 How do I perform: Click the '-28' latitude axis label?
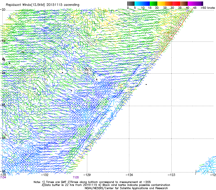click(3, 138)
